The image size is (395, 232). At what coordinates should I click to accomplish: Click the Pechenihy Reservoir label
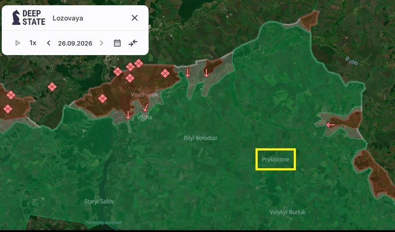(104, 223)
